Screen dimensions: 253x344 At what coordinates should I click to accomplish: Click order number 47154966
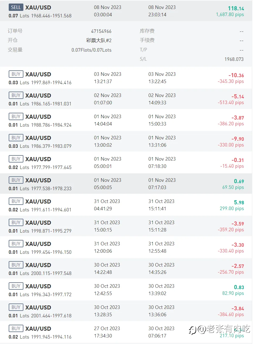[x=101, y=31]
